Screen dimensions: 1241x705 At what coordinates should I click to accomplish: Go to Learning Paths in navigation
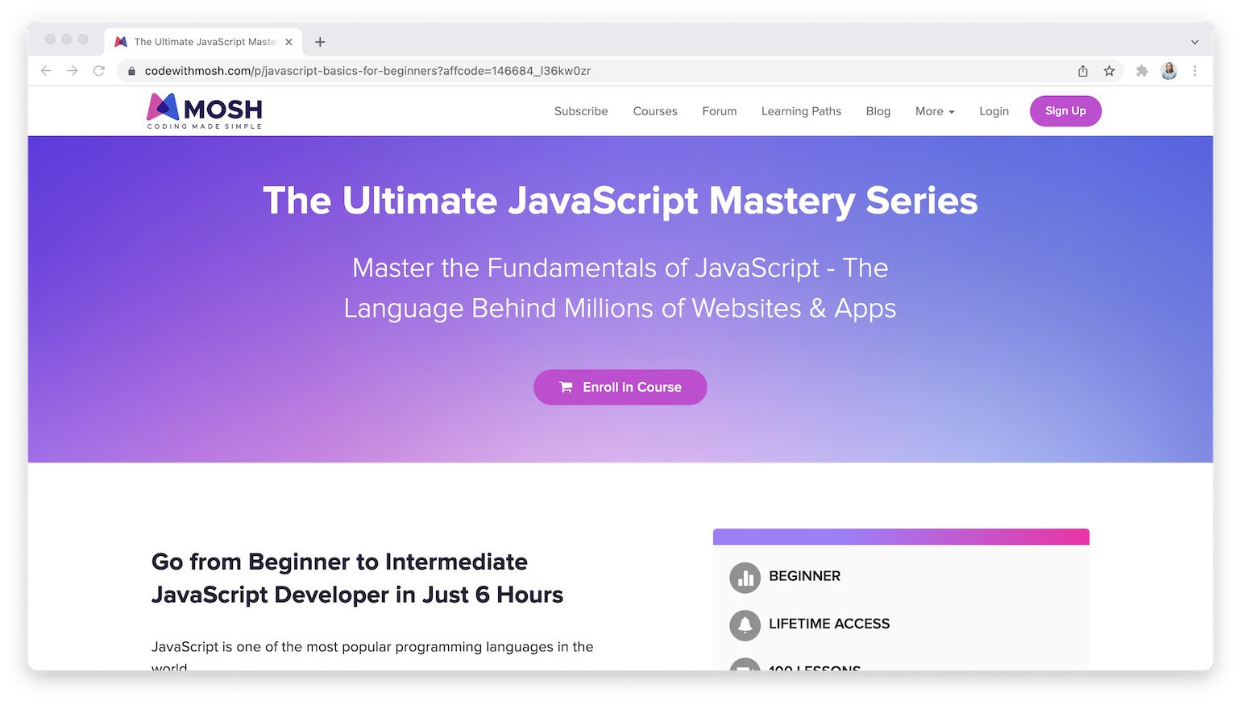[800, 111]
